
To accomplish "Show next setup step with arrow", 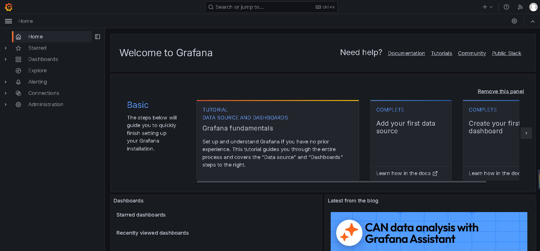I will tap(526, 133).
